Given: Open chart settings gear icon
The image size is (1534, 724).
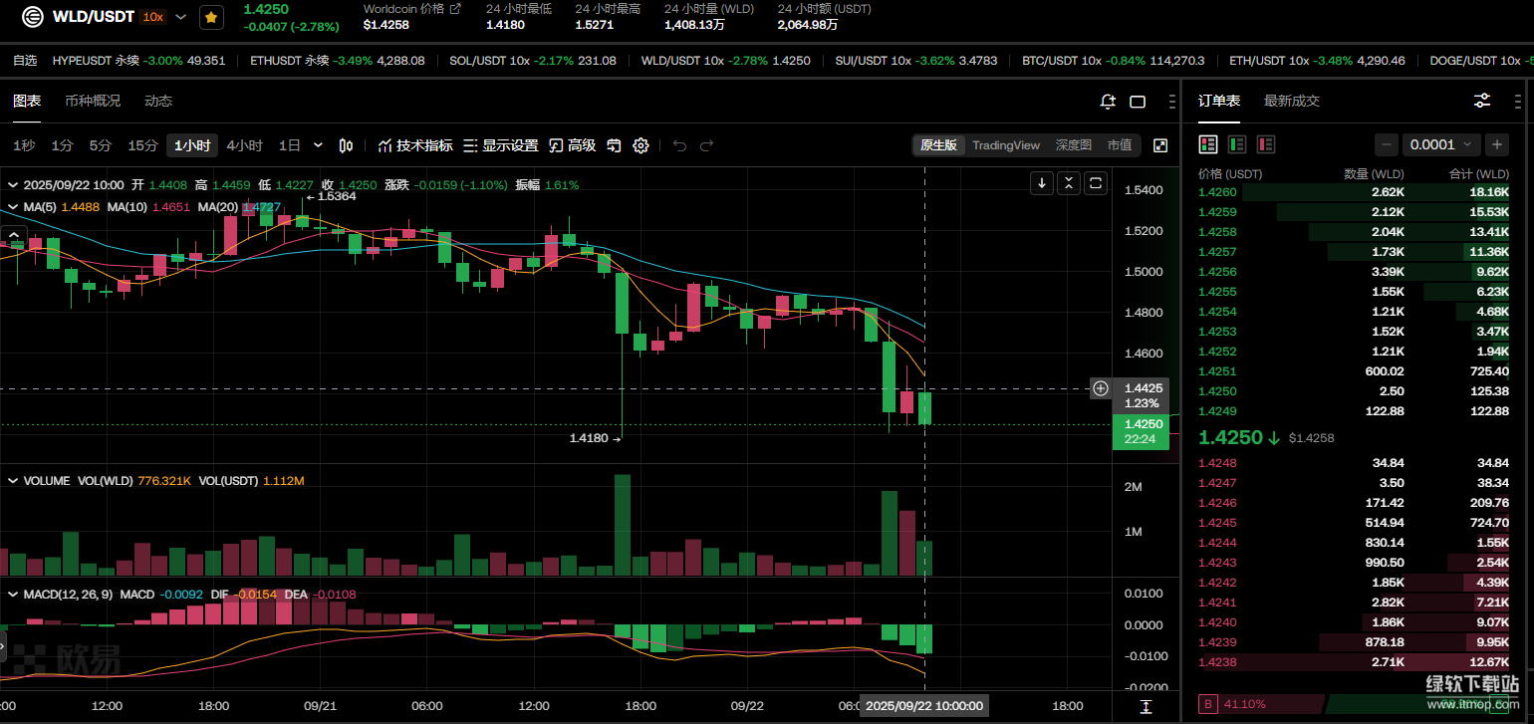Looking at the screenshot, I should point(640,145).
